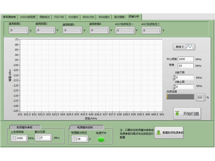Viewport: 215px width, 161px height.
Task: Click the AGC检波电压一 indicator field
Action: click(125, 31)
